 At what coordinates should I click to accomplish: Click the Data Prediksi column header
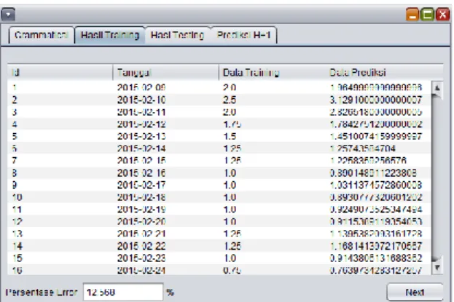(x=385, y=72)
